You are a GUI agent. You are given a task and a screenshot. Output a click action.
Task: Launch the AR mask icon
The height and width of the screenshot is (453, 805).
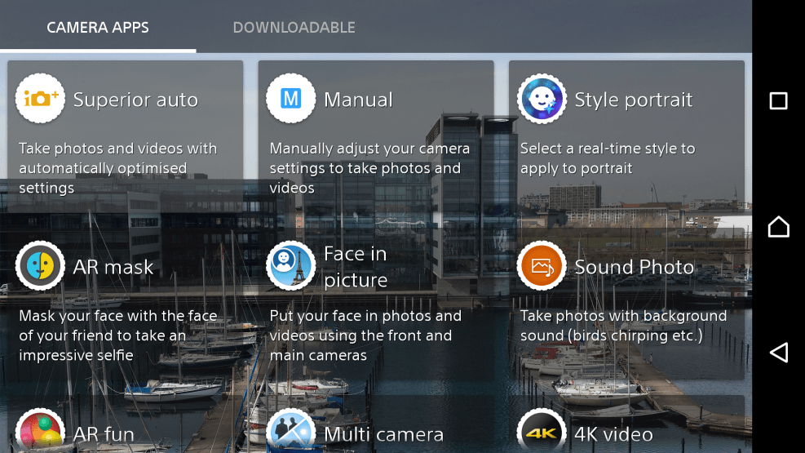tap(40, 266)
